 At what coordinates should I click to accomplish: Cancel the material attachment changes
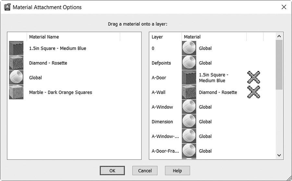[145, 171]
